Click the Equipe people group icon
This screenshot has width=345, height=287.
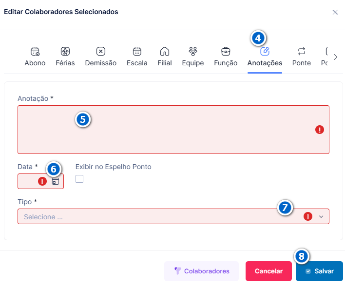point(193,51)
